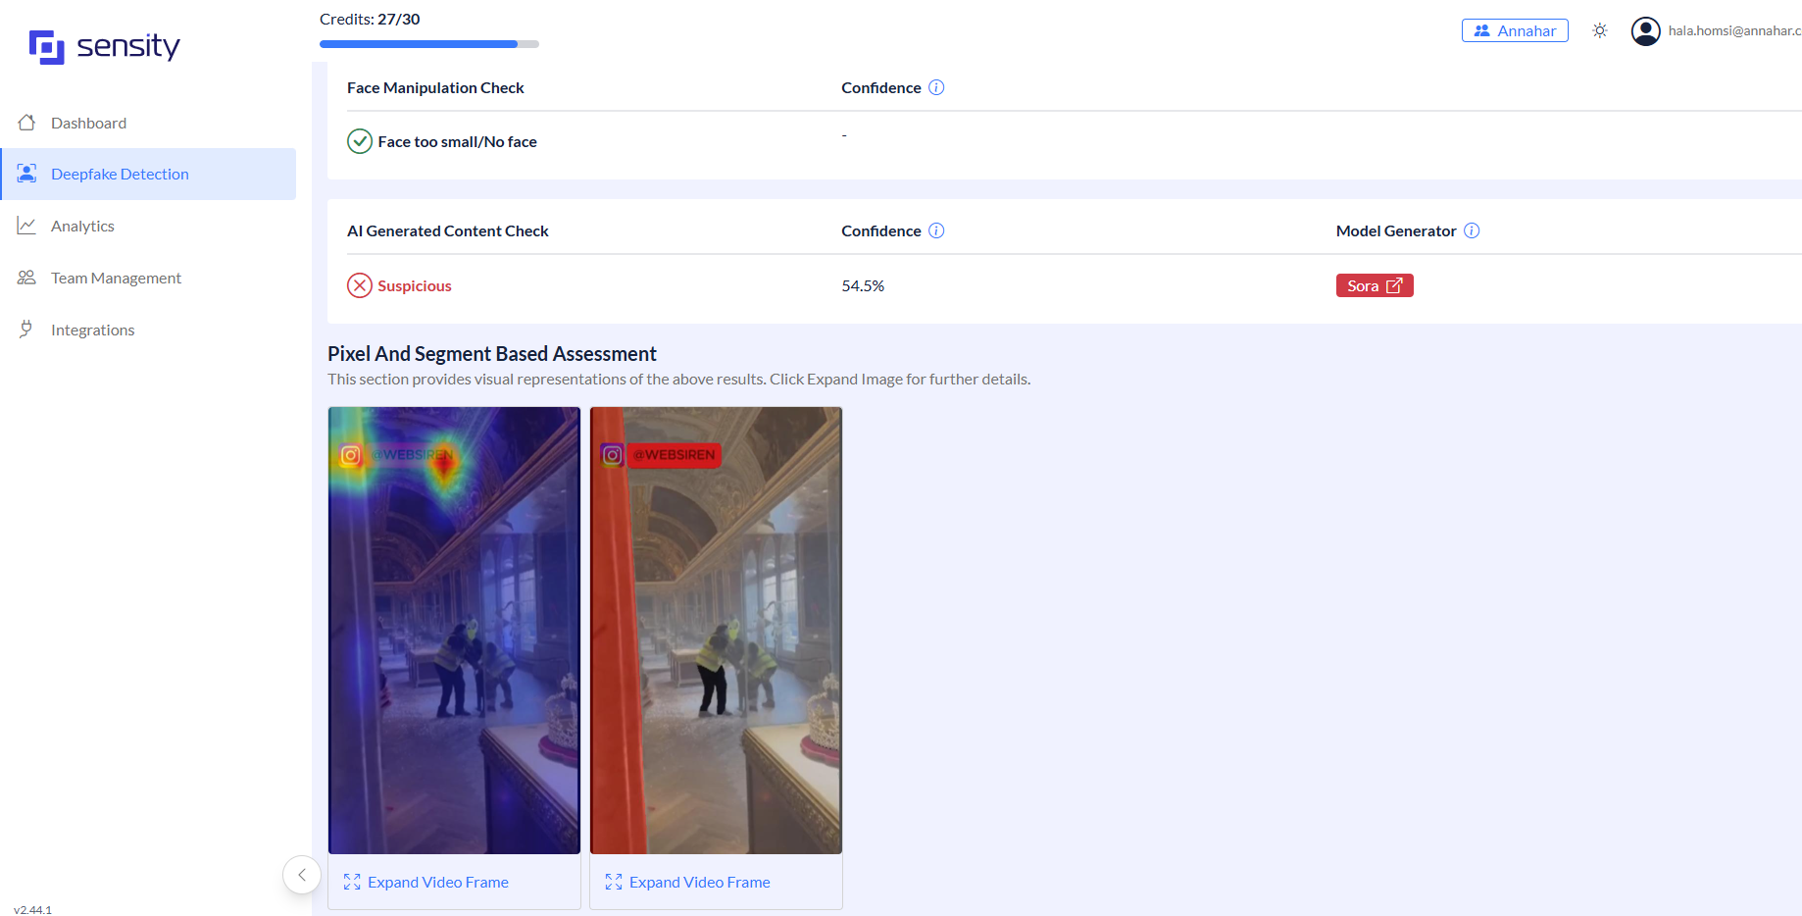Toggle the light/dark theme sun icon
The height and width of the screenshot is (916, 1802).
[x=1600, y=30]
